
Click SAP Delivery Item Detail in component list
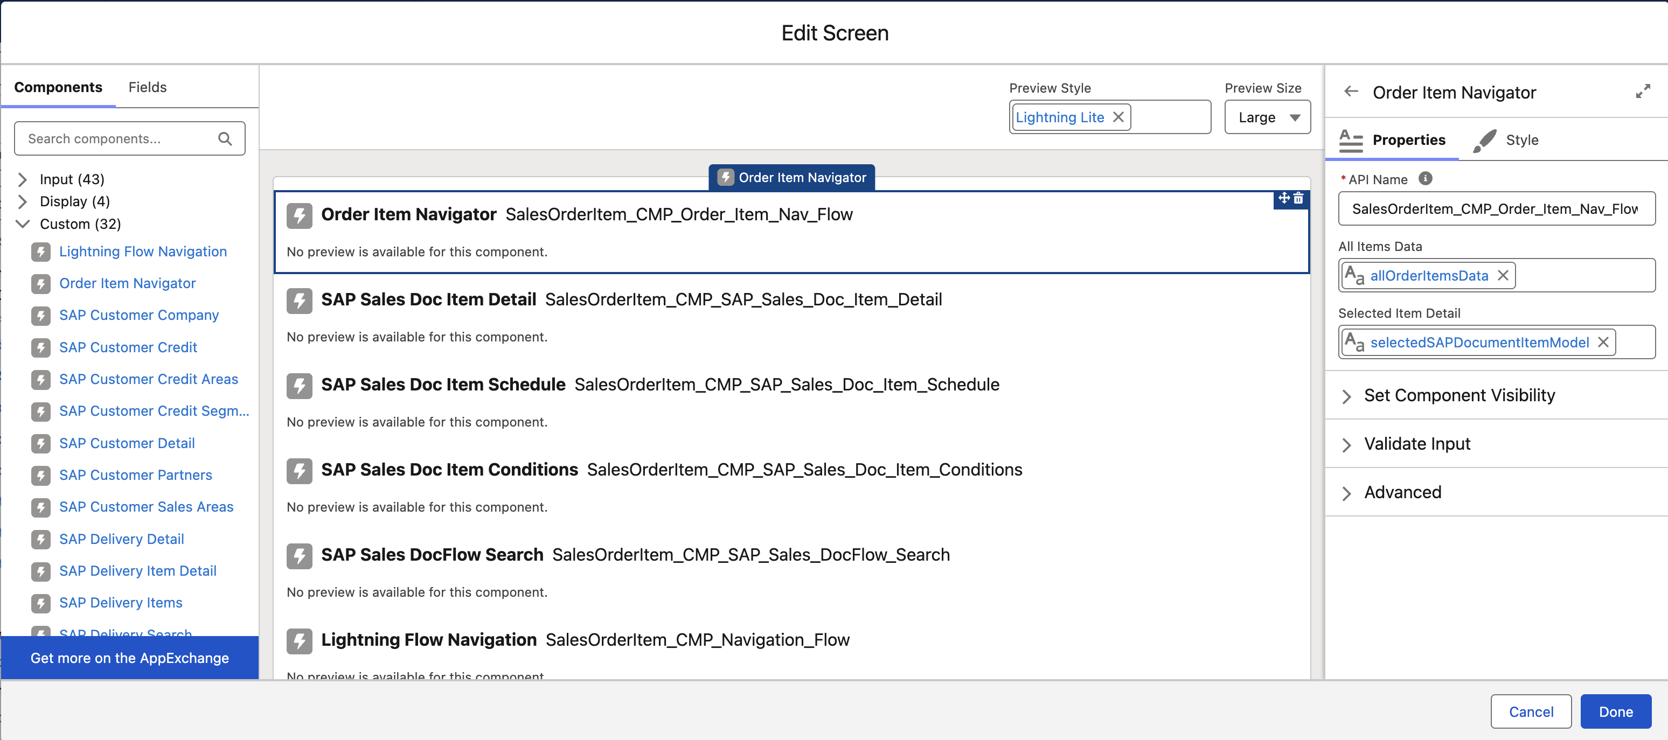click(x=137, y=571)
